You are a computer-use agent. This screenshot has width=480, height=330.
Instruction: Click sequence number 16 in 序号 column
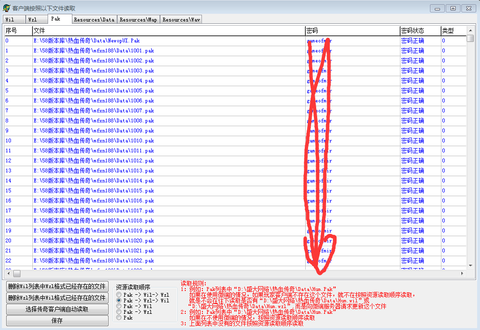pyautogui.click(x=8, y=200)
